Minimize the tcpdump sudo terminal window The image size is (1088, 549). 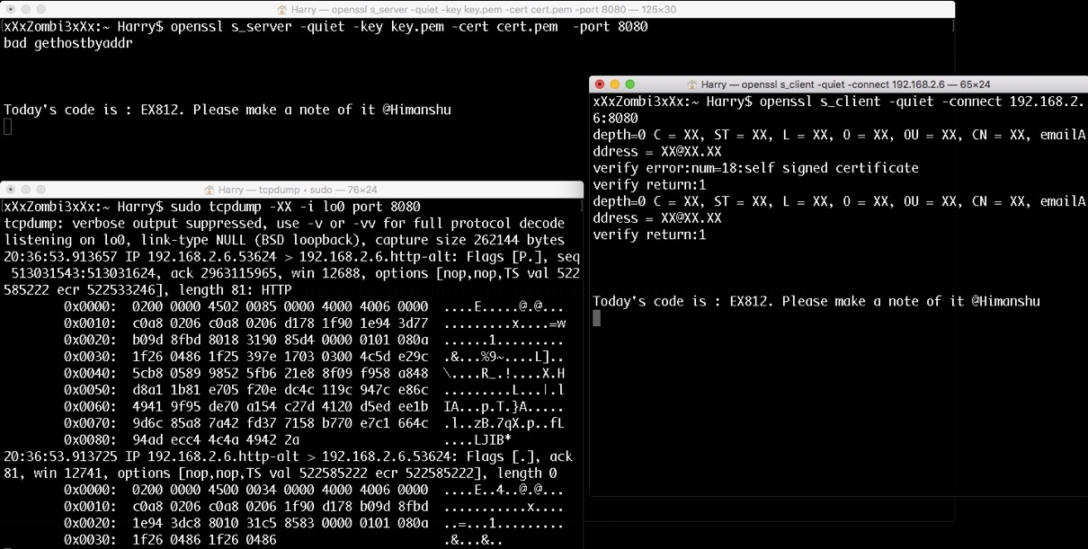[26, 190]
